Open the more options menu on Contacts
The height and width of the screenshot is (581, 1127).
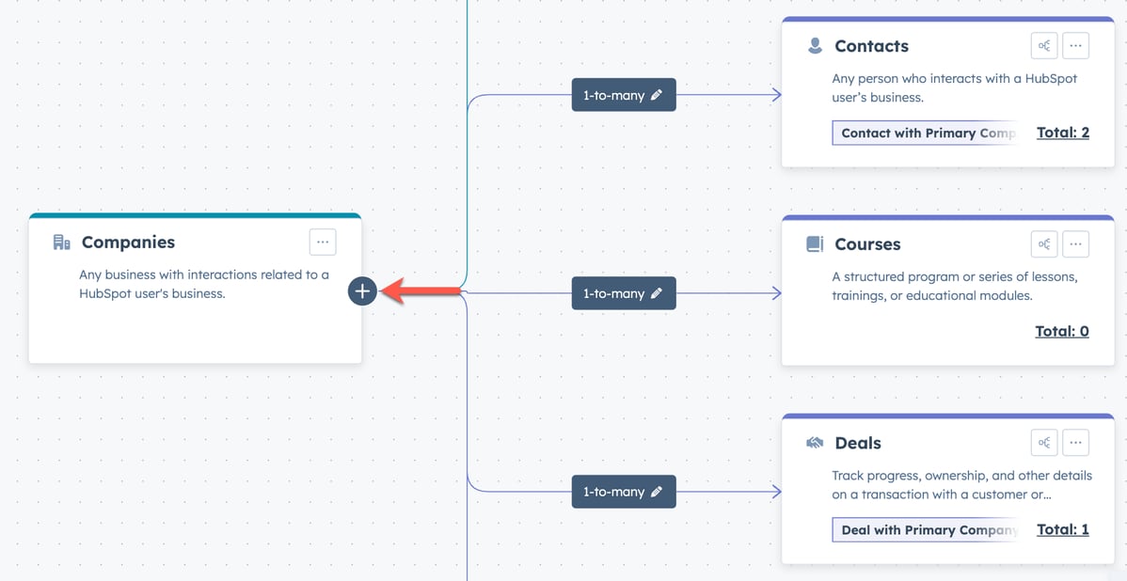[x=1075, y=45]
